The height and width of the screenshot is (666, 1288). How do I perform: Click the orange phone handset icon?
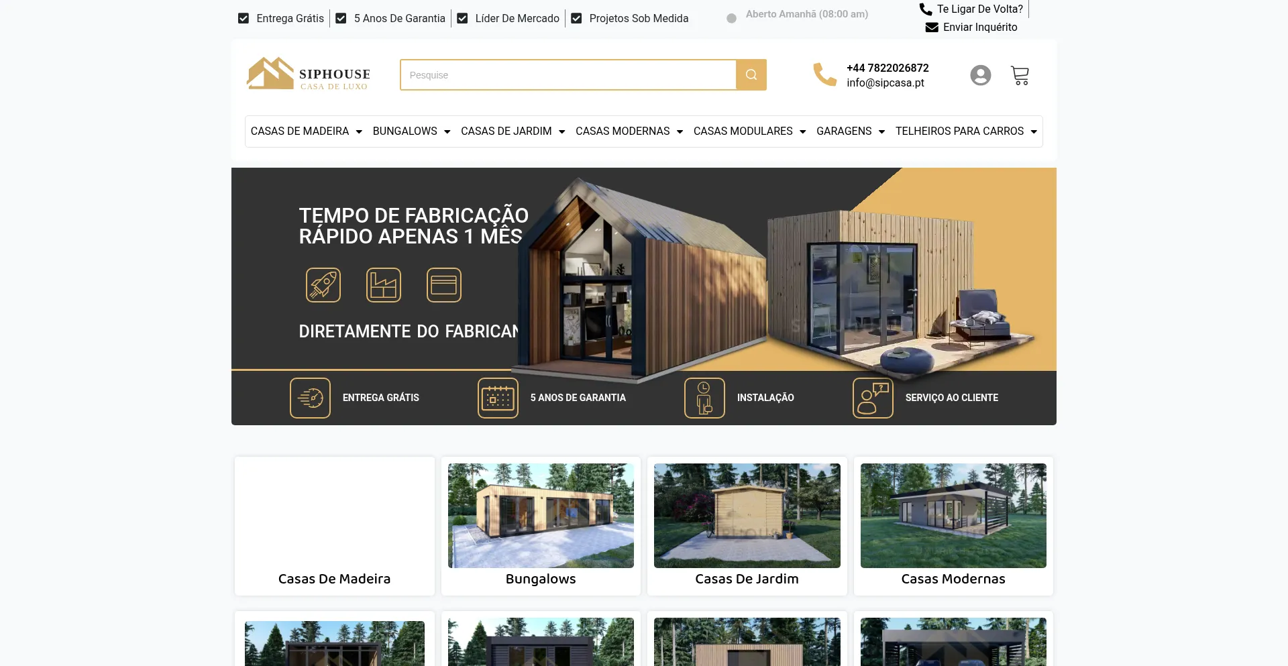(x=824, y=74)
